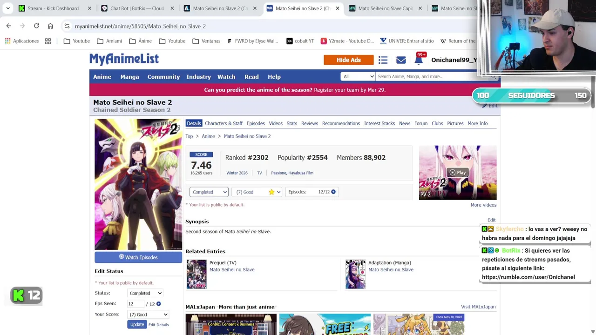
Task: Switch to the Forum tab
Action: tap(421, 123)
